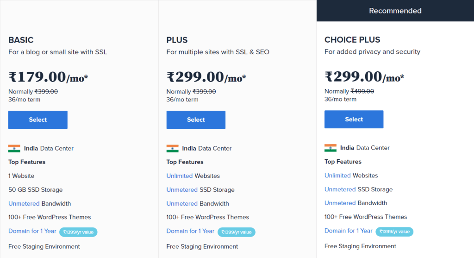This screenshot has width=474, height=258.
Task: Click India flag icon in CHOICE PLUS plan
Action: click(x=331, y=148)
